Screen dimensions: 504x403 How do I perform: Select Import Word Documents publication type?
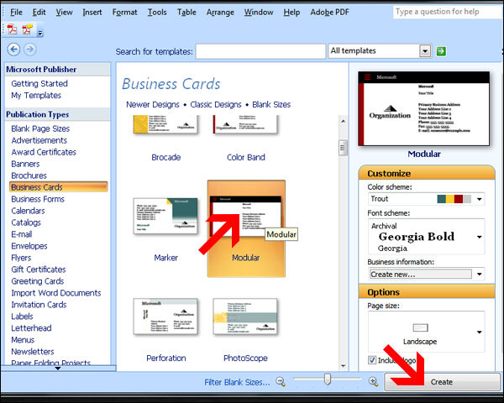(x=56, y=293)
